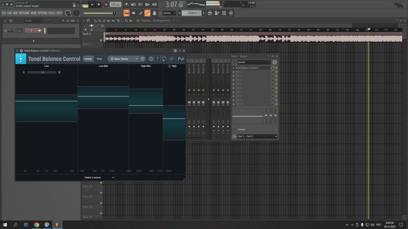Click the circular reset icon next to help
The height and width of the screenshot is (229, 408).
click(164, 59)
